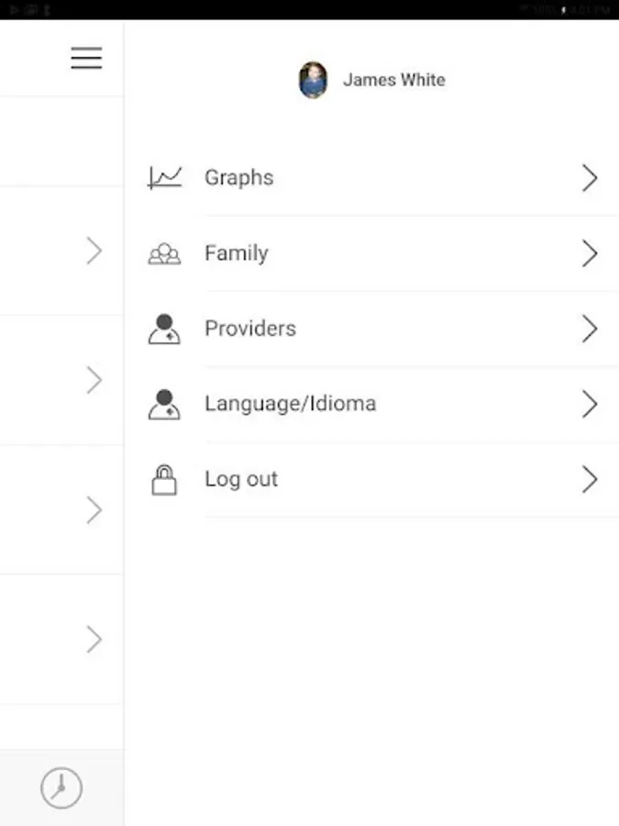Tap the Language/Idioma person icon

(x=164, y=404)
